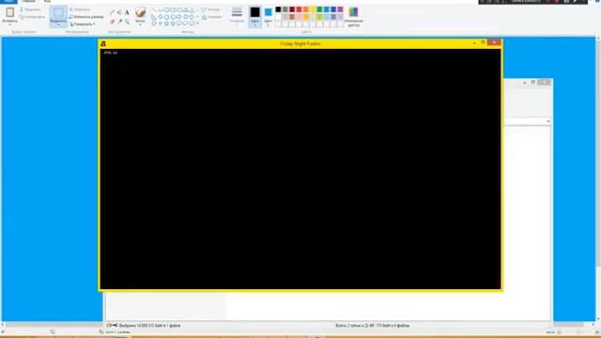Screen dimensions: 601x338
Task: Select the Eraser tool
Action: click(x=113, y=22)
